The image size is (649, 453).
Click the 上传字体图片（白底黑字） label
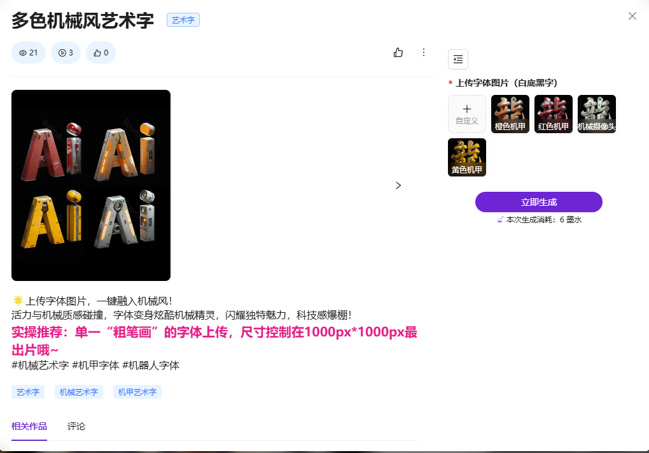pyautogui.click(x=506, y=83)
